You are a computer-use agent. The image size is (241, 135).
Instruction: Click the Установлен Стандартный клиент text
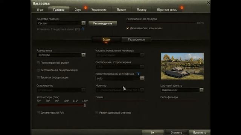pos(58,29)
